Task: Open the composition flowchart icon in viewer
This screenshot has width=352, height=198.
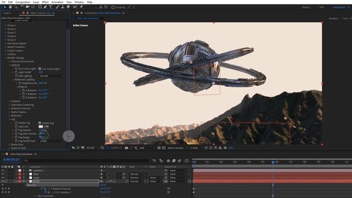Action: point(220,148)
